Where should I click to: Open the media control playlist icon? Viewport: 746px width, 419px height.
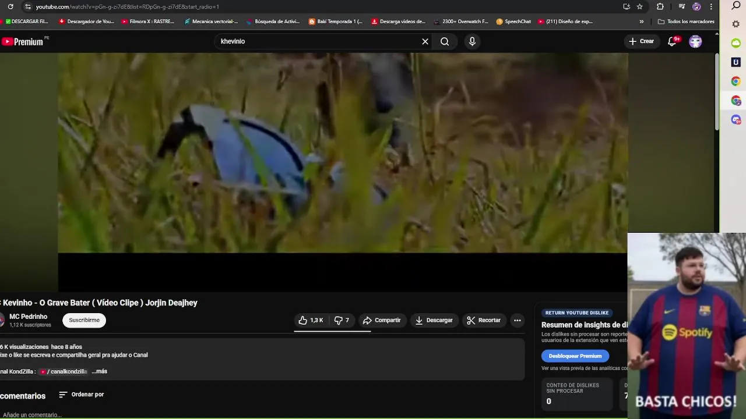682,6
